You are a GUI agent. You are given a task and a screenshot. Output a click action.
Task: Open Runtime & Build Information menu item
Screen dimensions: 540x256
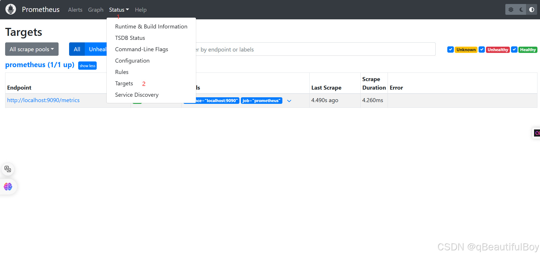pyautogui.click(x=151, y=26)
